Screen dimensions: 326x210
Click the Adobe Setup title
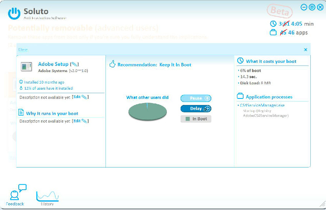(x=53, y=64)
